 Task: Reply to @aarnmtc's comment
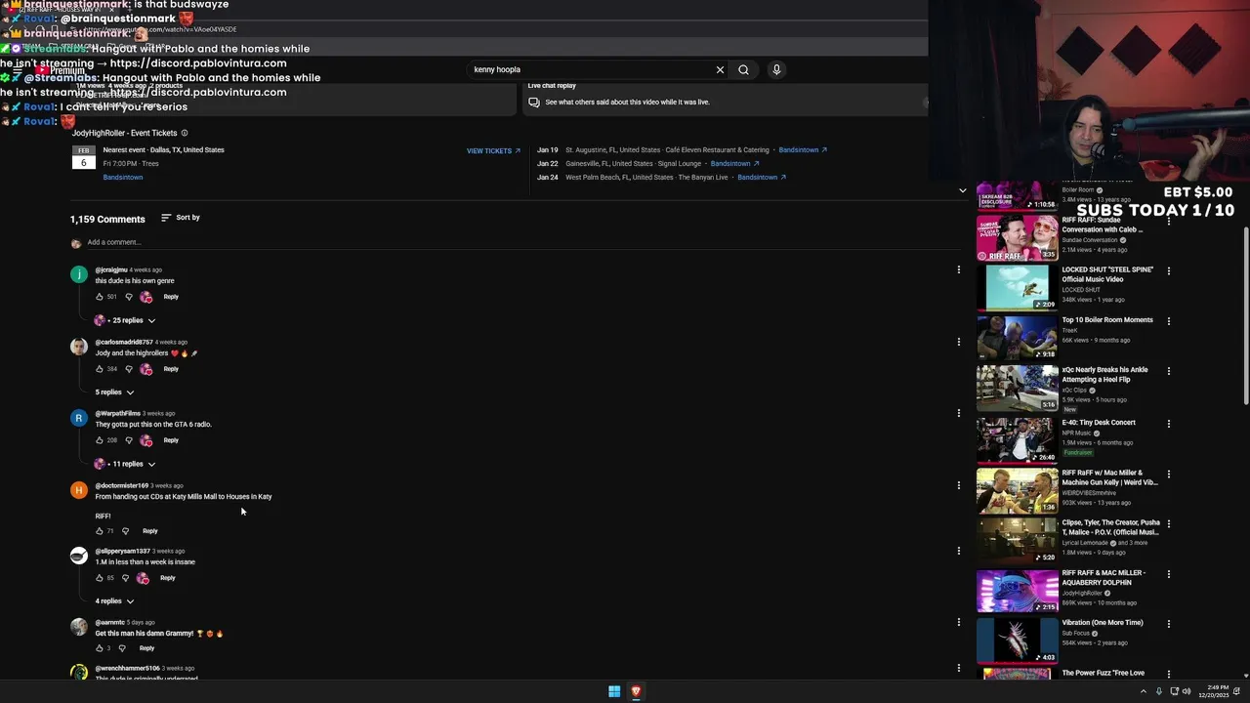click(x=146, y=648)
